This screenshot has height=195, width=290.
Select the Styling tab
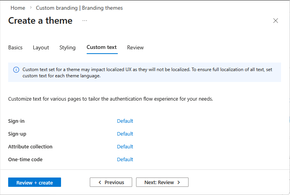(67, 47)
